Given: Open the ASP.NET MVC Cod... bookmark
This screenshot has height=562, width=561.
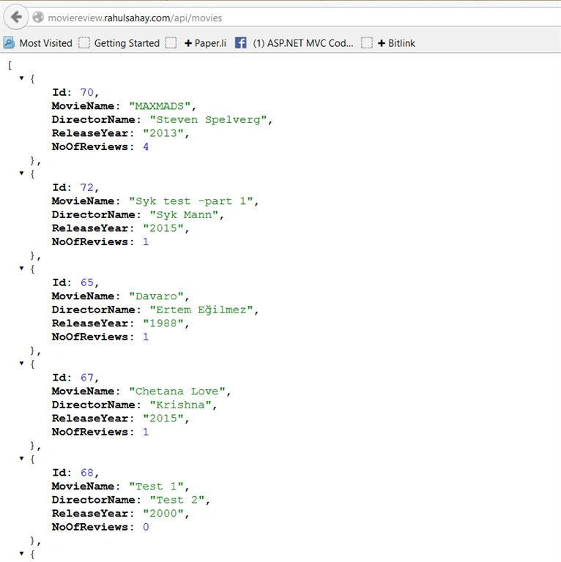Looking at the screenshot, I should (302, 43).
